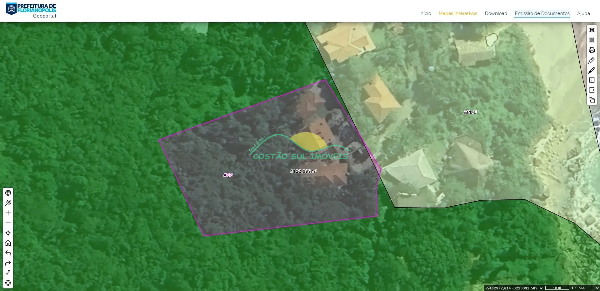The image size is (600, 291).
Task: Click the globe full extent icon
Action: point(8,193)
